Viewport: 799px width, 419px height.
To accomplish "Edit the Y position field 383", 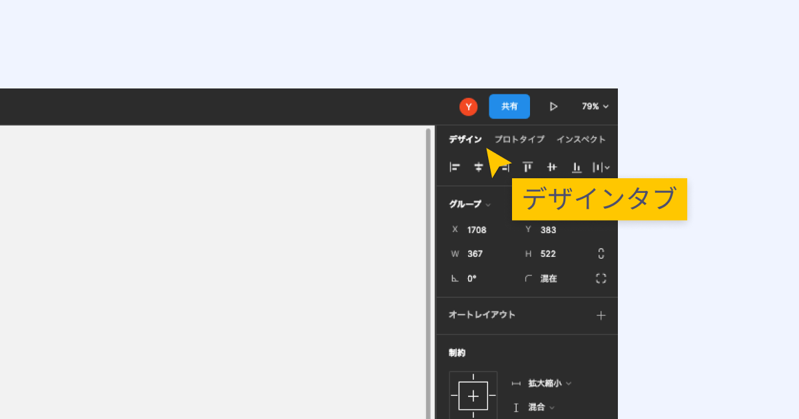I will [548, 229].
